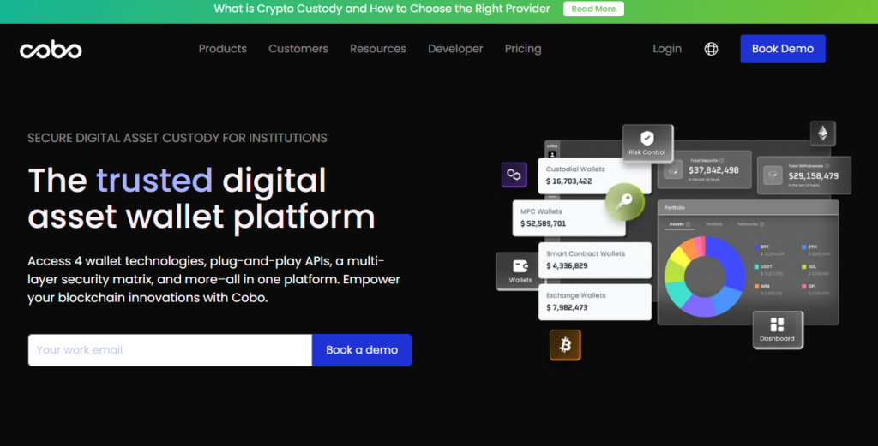878x446 pixels.
Task: Open the Developer menu
Action: point(455,49)
